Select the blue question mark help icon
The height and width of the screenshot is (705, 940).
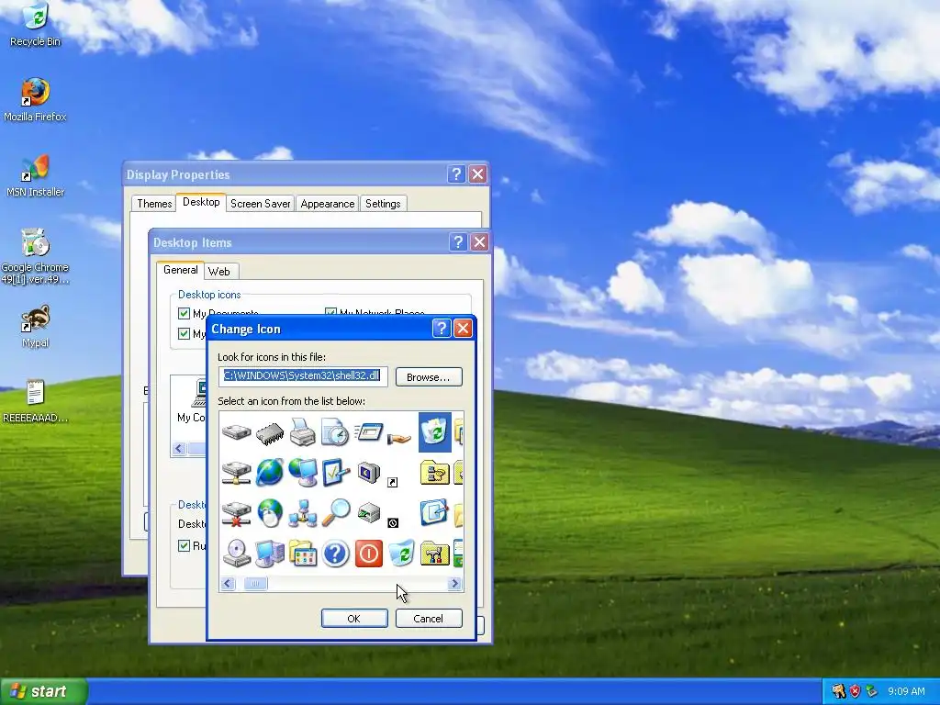click(335, 554)
